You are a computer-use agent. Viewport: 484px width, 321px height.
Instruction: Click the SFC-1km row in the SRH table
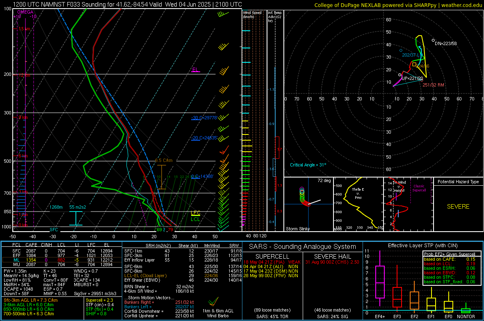[183, 251]
